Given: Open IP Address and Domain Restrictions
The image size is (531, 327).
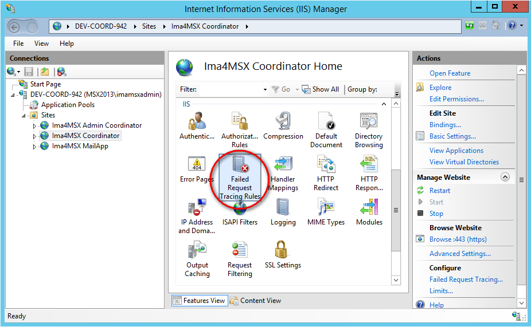Looking at the screenshot, I should 197,216.
